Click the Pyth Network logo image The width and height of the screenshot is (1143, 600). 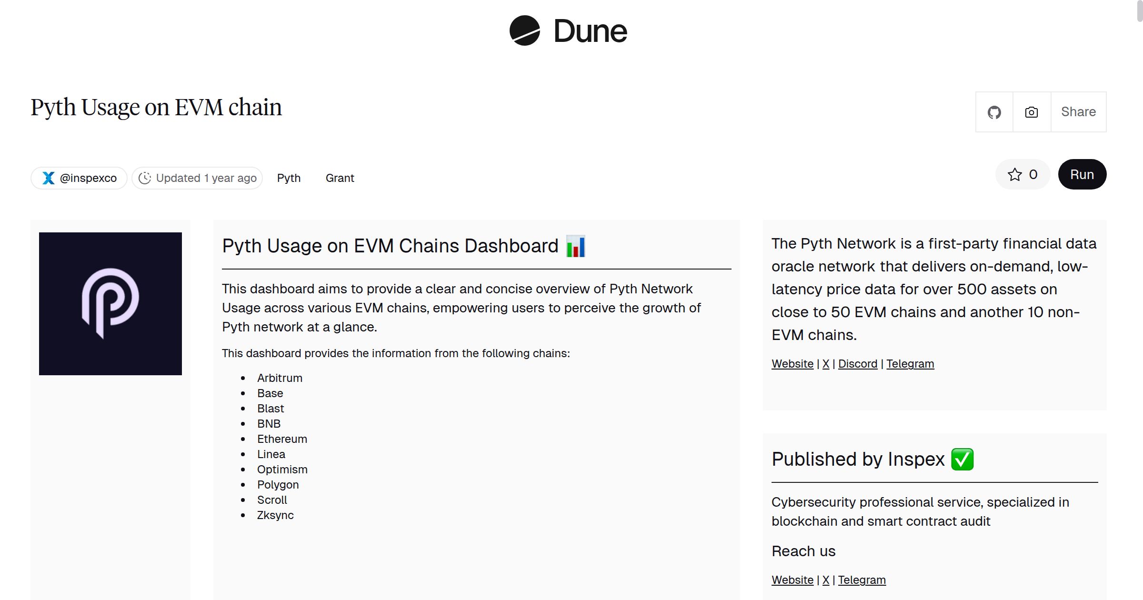click(110, 302)
